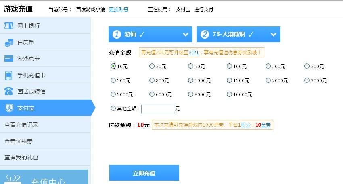Image resolution: width=343 pixels, height=184 pixels.
Task: Select the 8000元 recharge amount
Action: [x=190, y=94]
